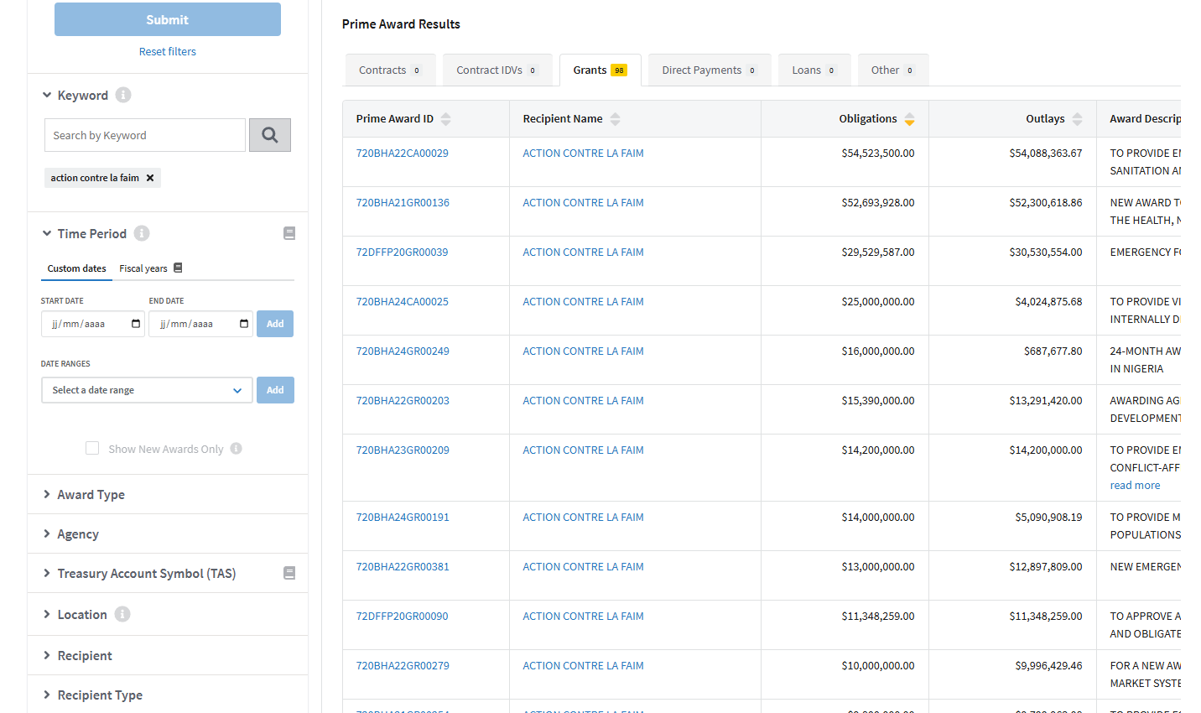Select the Fiscal years tab
This screenshot has width=1201, height=713.
[x=143, y=268]
